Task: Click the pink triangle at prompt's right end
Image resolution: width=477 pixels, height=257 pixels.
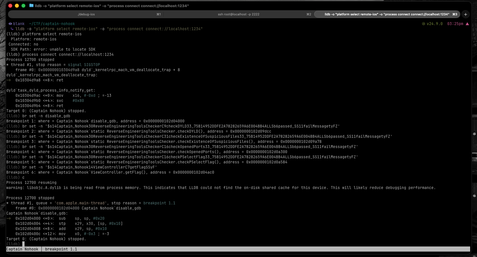Action: (467, 24)
